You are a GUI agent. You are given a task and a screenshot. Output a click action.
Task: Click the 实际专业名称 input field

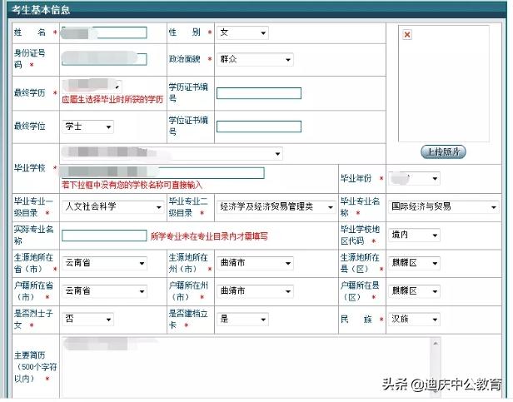tap(104, 236)
